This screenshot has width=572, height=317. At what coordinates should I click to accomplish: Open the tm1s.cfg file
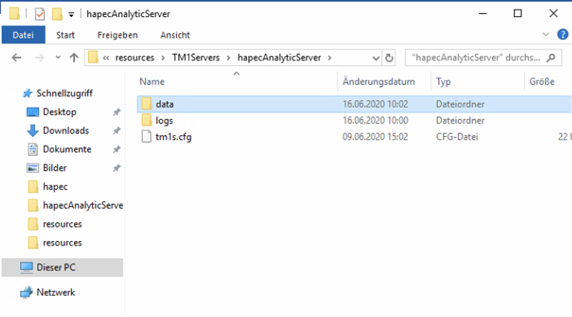pyautogui.click(x=173, y=137)
